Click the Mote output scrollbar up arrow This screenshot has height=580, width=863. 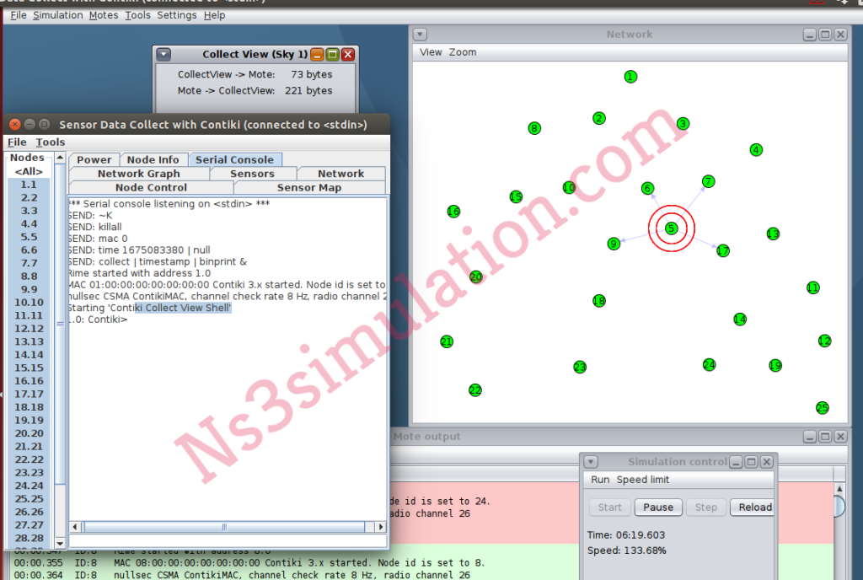click(839, 489)
